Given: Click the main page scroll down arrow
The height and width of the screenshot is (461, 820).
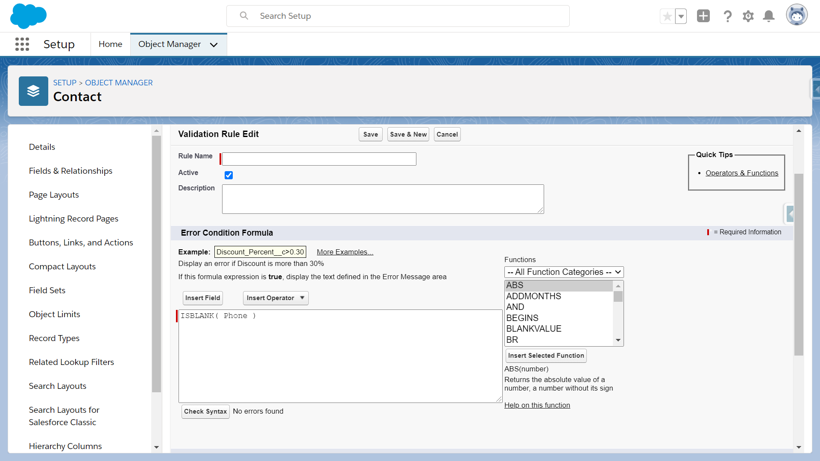Looking at the screenshot, I should [799, 447].
